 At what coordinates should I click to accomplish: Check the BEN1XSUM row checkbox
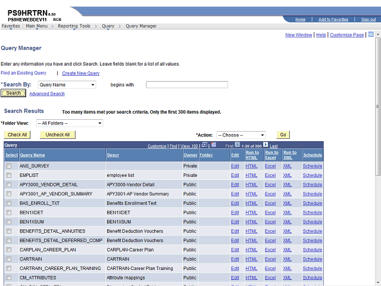click(9, 222)
